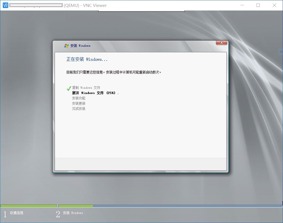Click the Windows flag logo in setup dialog
This screenshot has width=283, height=223.
[x=66, y=46]
